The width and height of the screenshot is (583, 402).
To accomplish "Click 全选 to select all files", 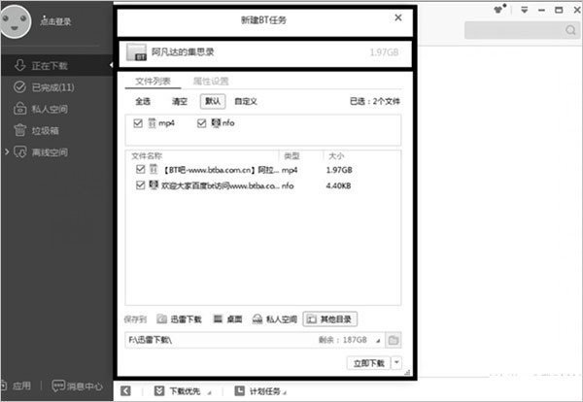I will click(x=143, y=101).
